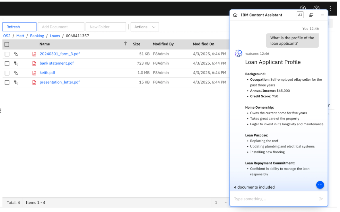Click the home icon in Content Assistant
Image resolution: width=340 pixels, height=212 pixels.
pos(235,15)
